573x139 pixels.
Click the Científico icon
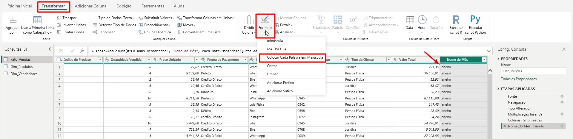coord(353,20)
